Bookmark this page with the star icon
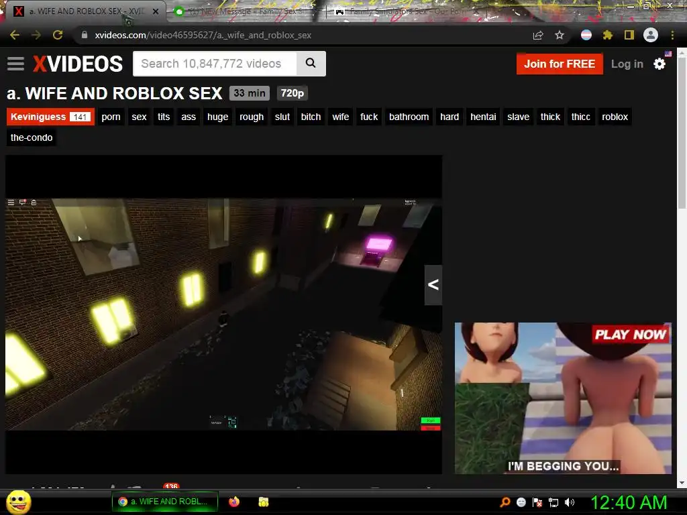This screenshot has height=515, width=687. [x=560, y=35]
